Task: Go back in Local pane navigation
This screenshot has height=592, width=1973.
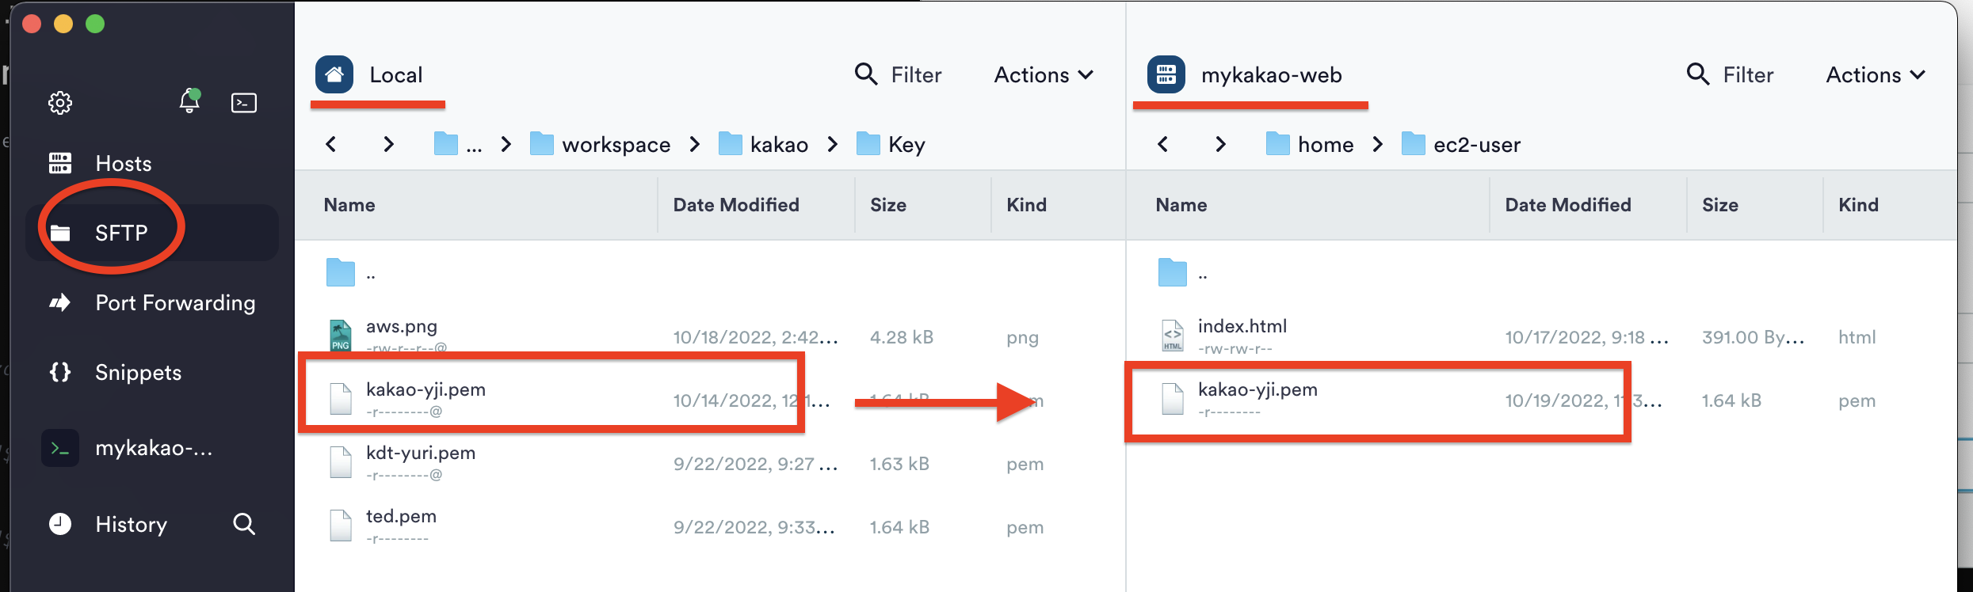Action: click(331, 144)
